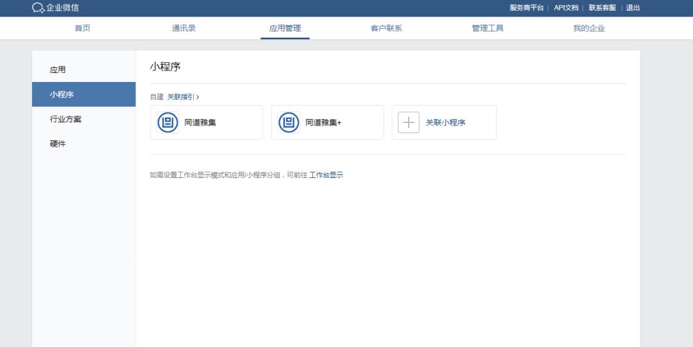Click the plus icon to link mini program
Viewport: 693px width, 347px height.
point(408,122)
